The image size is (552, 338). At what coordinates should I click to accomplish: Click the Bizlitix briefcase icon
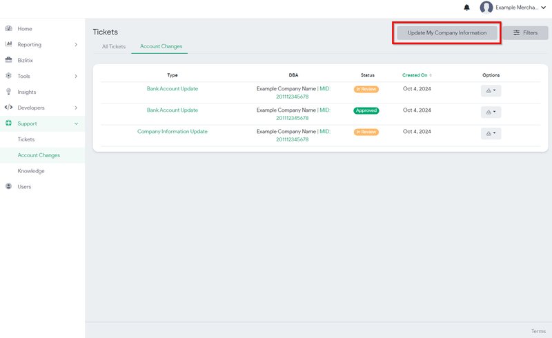pyautogui.click(x=9, y=60)
